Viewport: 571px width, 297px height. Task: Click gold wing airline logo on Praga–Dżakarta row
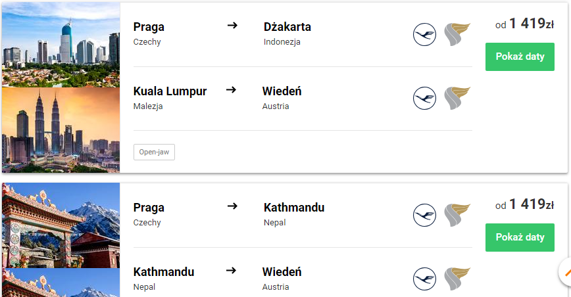click(x=457, y=35)
